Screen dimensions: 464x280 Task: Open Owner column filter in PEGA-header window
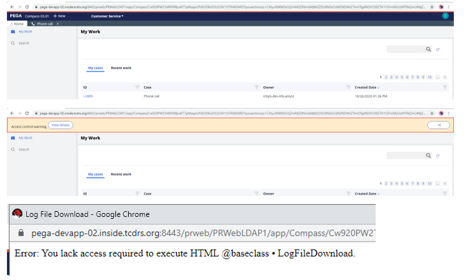click(x=348, y=87)
